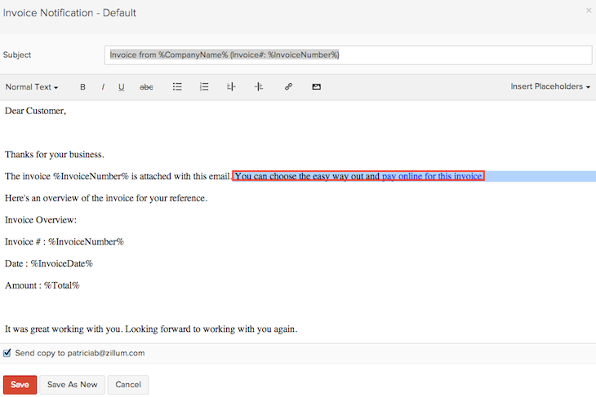This screenshot has width=596, height=397.
Task: Insert an image using the picture icon
Action: 316,87
